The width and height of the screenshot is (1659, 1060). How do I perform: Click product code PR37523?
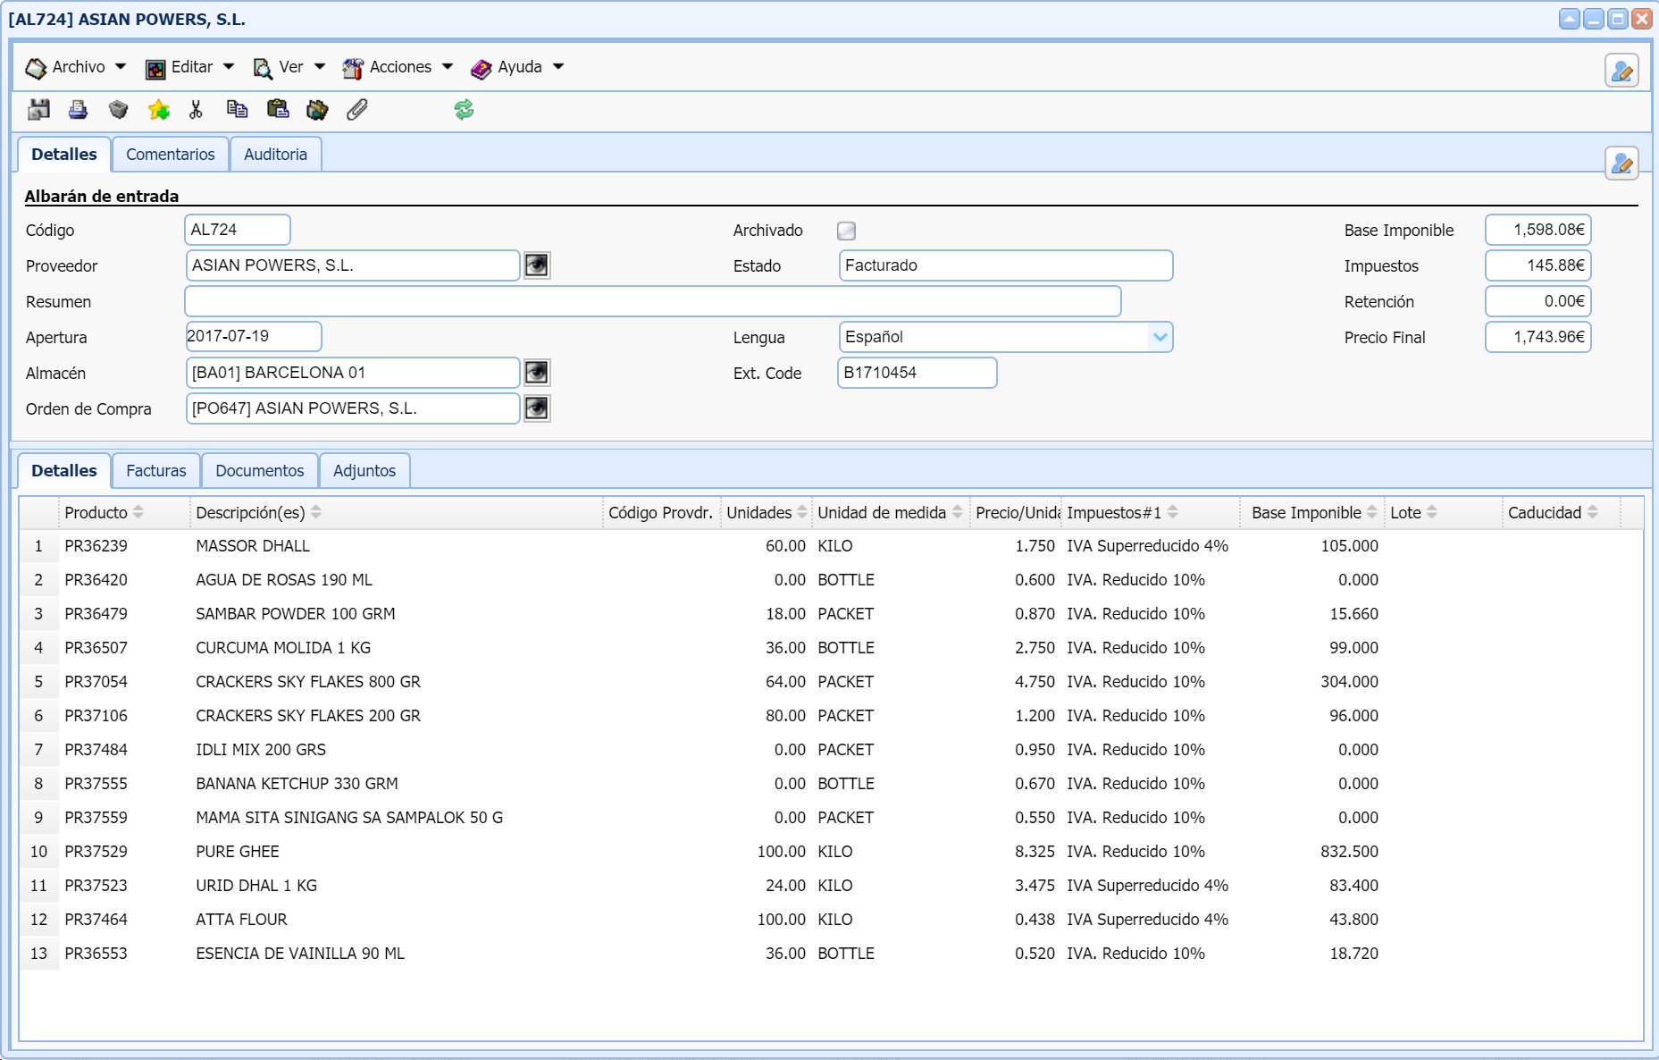(x=96, y=886)
